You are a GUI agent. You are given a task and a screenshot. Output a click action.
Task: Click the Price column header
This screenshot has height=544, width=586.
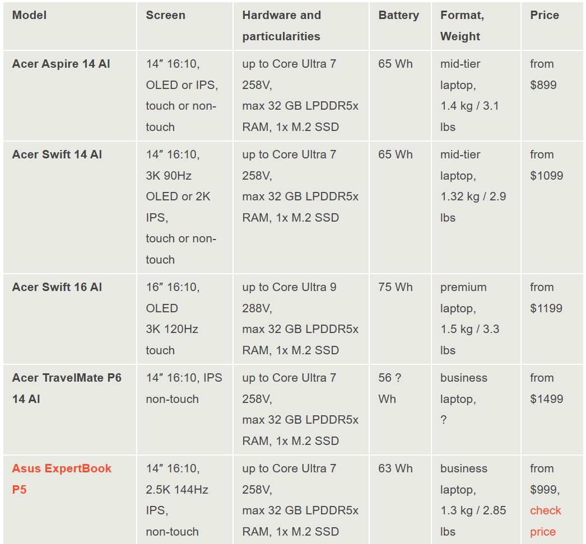tap(544, 16)
